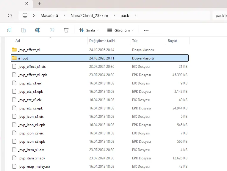The image size is (227, 171).
Task: Open a new tab with plus button
Action: click(39, 4)
